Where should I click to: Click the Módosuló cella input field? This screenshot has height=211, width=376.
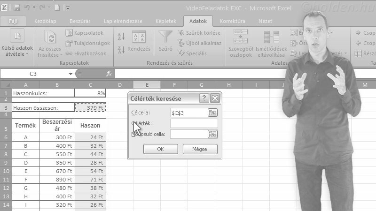pos(189,134)
